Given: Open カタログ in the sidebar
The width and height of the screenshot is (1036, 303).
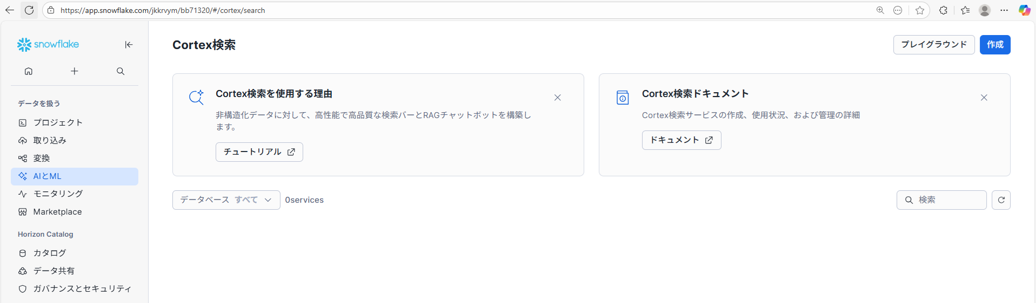Looking at the screenshot, I should click(75, 253).
